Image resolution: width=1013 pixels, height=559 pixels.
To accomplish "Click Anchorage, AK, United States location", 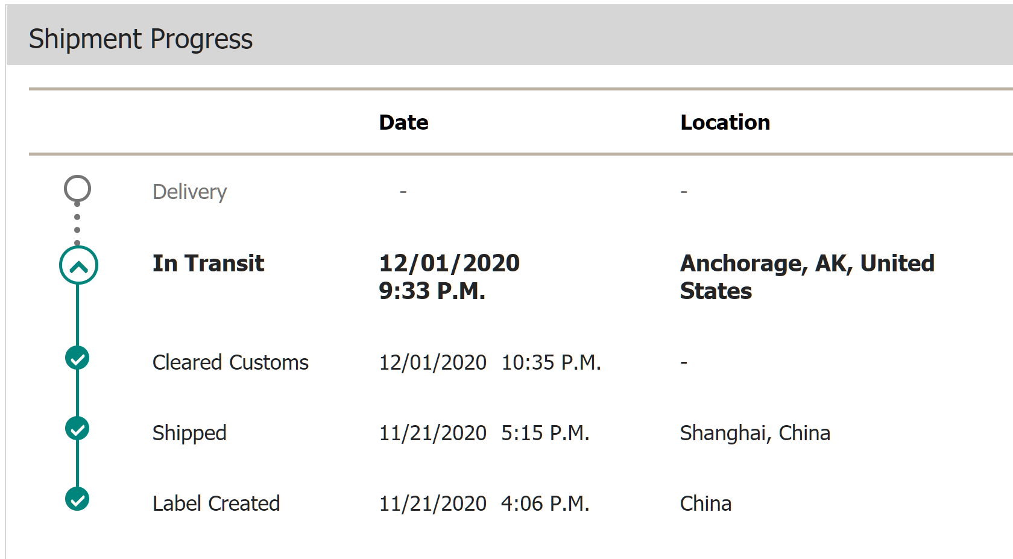I will click(807, 277).
